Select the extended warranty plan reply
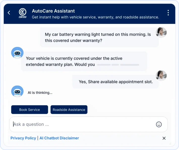 click(x=84, y=61)
